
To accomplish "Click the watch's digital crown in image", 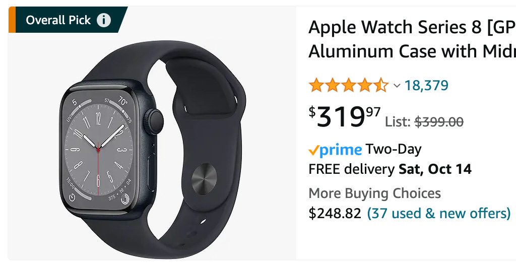I will [153, 121].
